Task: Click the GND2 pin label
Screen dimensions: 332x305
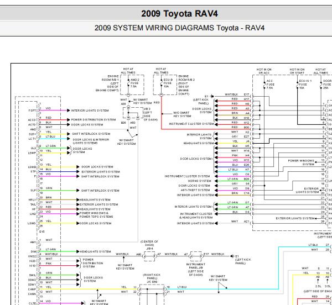Action: tap(32, 256)
